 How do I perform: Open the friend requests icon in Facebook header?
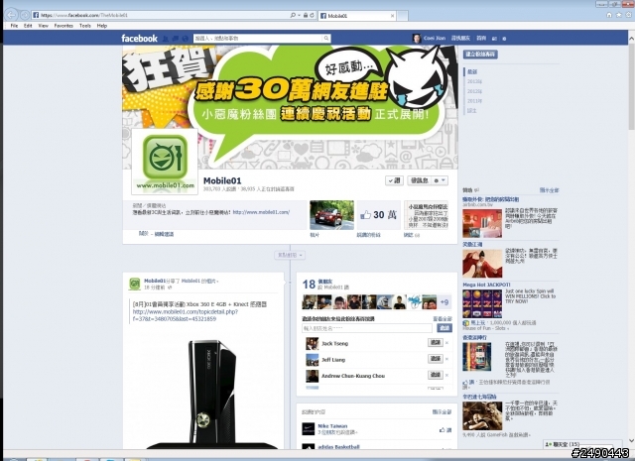166,39
